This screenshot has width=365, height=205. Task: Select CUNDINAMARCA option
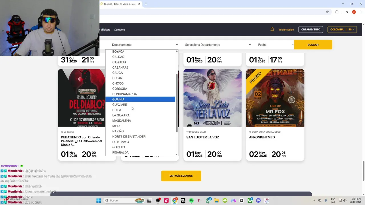pos(140,94)
